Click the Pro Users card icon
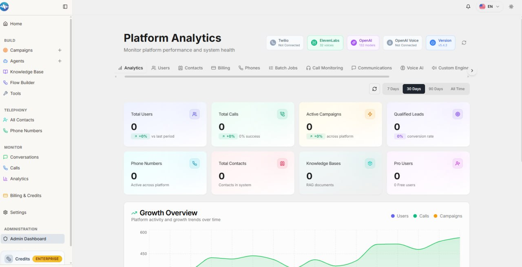522x267 pixels. click(x=458, y=163)
